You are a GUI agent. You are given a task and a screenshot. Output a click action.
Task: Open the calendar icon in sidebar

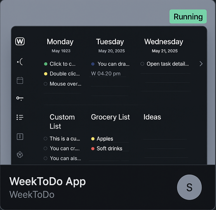20,80
